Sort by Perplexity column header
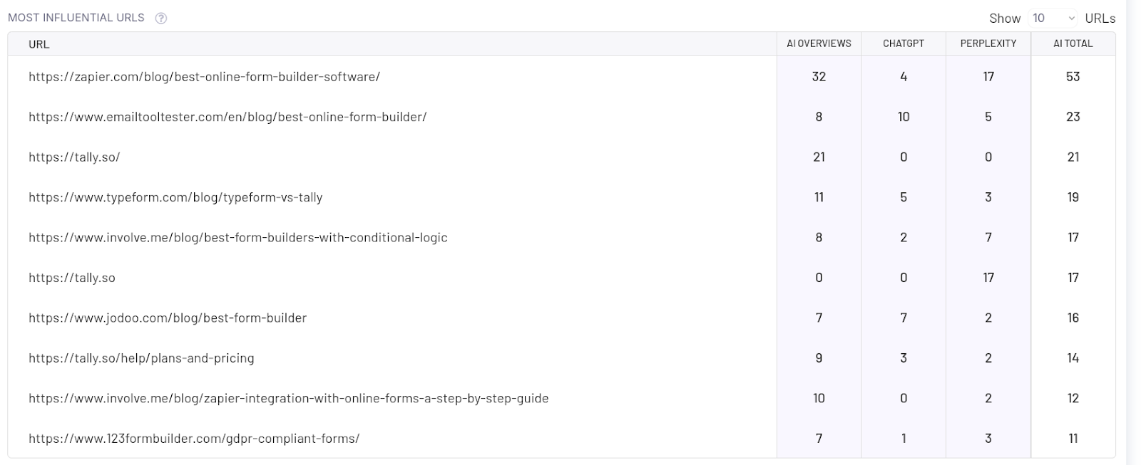Viewport: 1141px width, 465px height. (988, 43)
